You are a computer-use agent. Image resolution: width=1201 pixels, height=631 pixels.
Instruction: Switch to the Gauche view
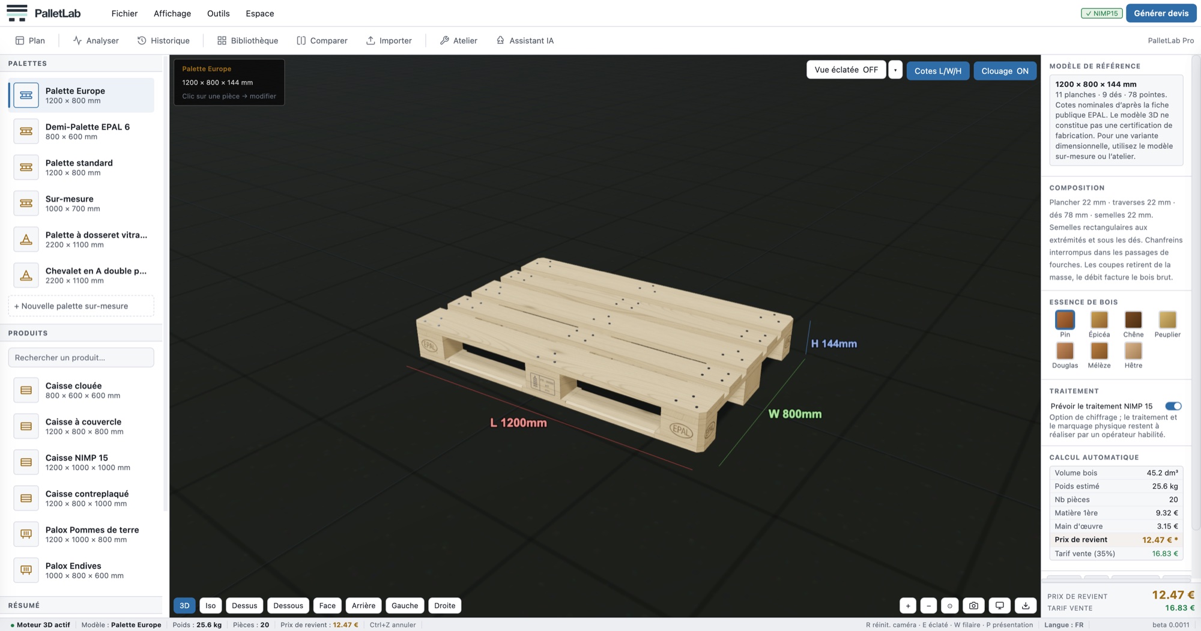click(405, 606)
